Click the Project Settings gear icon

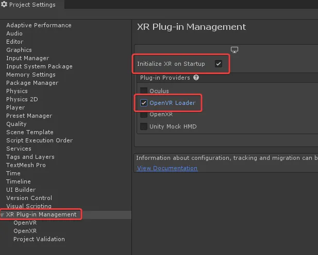coord(5,5)
